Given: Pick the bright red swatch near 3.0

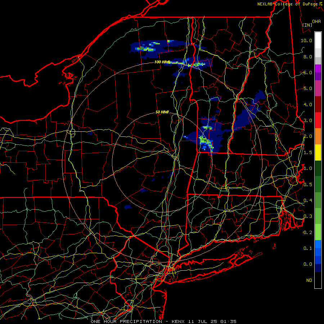Looking at the screenshot, I should (x=318, y=120).
